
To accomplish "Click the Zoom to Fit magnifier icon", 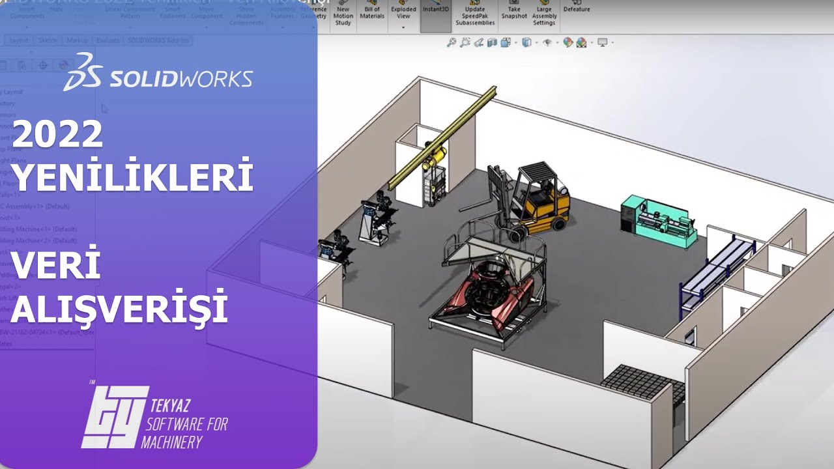I will pyautogui.click(x=451, y=42).
